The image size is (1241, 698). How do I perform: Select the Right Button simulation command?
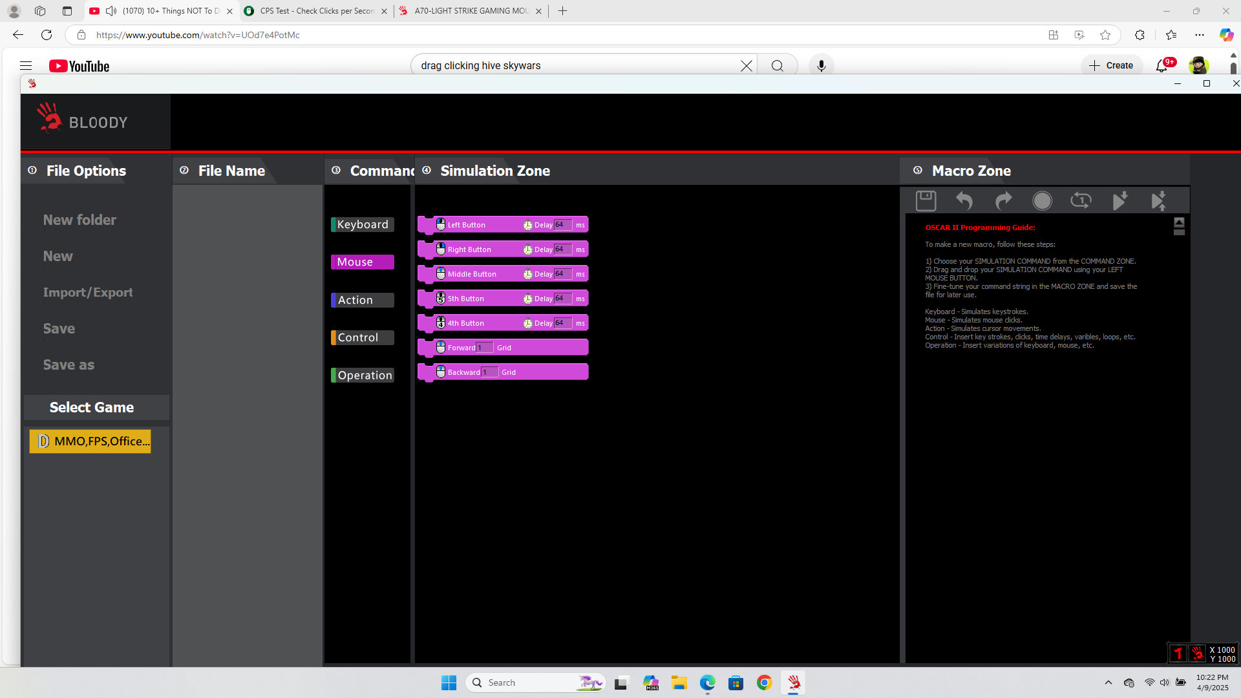[x=503, y=249]
